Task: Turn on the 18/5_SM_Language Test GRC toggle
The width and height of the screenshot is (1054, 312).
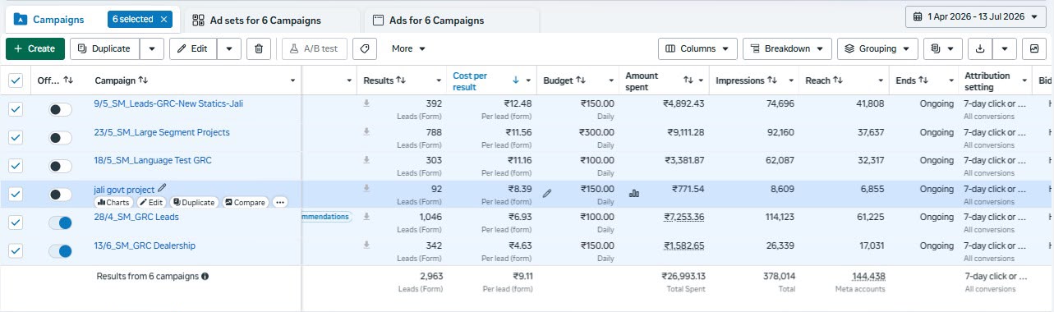Action: [x=60, y=166]
